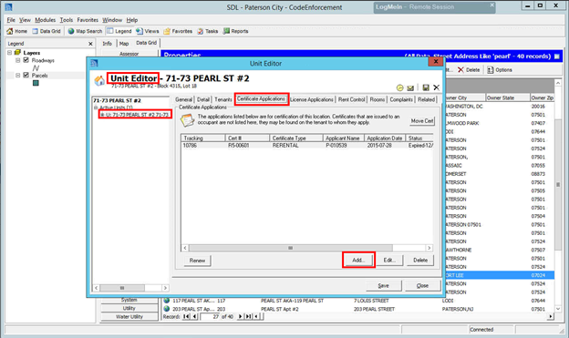This screenshot has width=569, height=338.
Task: Toggle the Parcels layer checkbox
Action: [26, 75]
